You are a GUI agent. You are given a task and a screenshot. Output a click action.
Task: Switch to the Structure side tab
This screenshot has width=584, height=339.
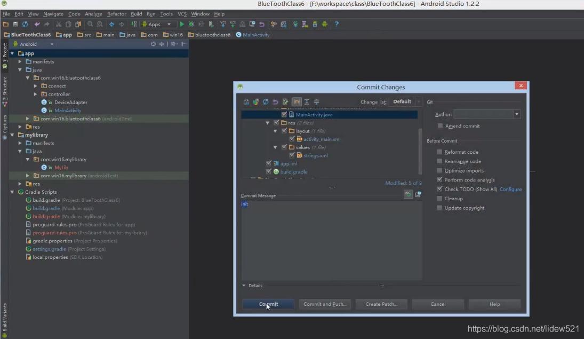coord(4,91)
